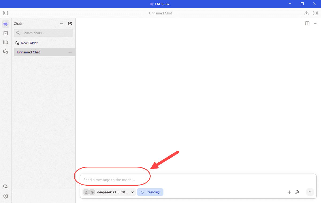The image size is (321, 203).
Task: Open My Models library icon
Action: [x=6, y=42]
